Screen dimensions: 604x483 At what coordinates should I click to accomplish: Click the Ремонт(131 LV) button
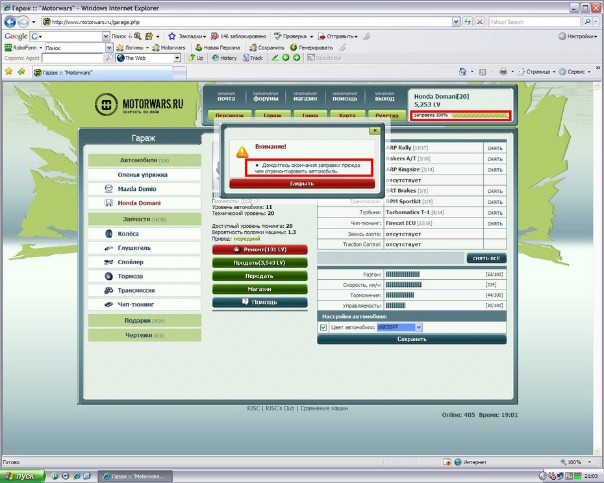(260, 249)
